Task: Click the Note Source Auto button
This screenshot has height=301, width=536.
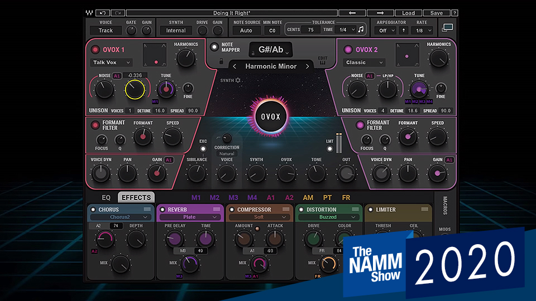Action: pyautogui.click(x=246, y=30)
